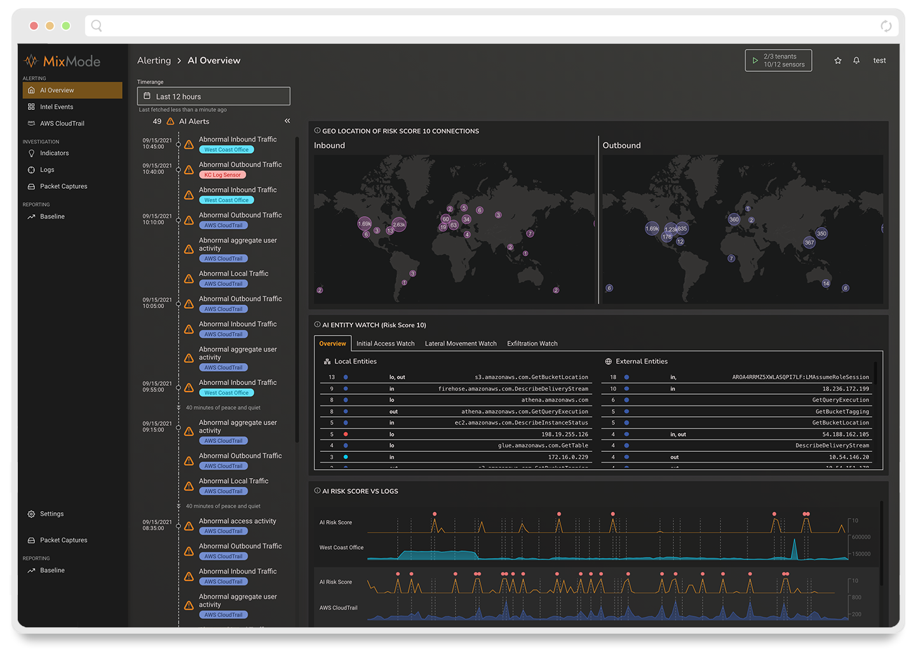
Task: Go to Intel Events page
Action: tap(56, 107)
